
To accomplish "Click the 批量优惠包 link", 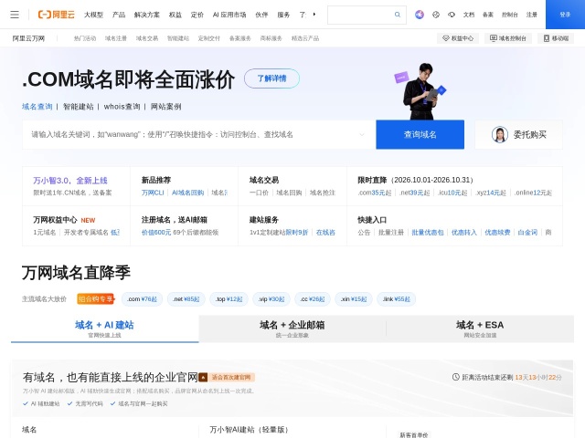I will (x=428, y=233).
